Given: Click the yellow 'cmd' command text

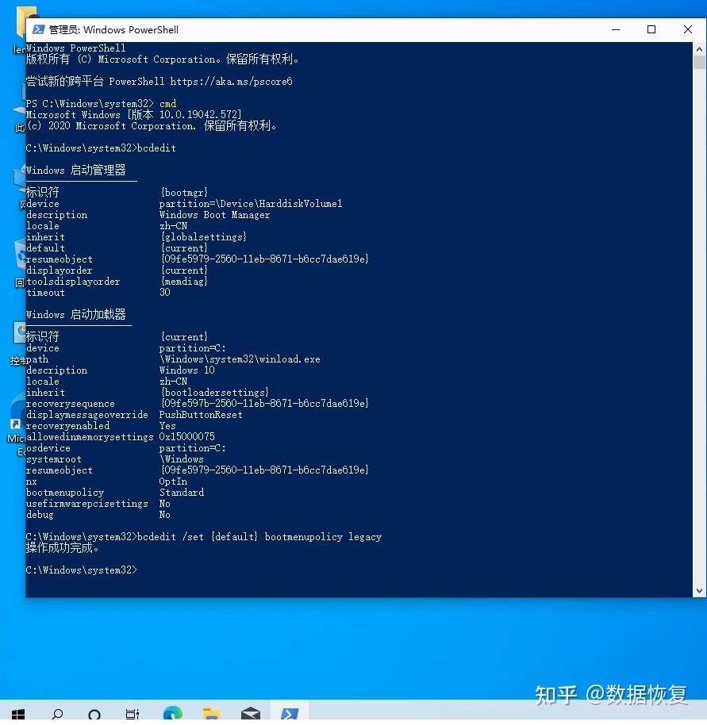Looking at the screenshot, I should coord(168,104).
